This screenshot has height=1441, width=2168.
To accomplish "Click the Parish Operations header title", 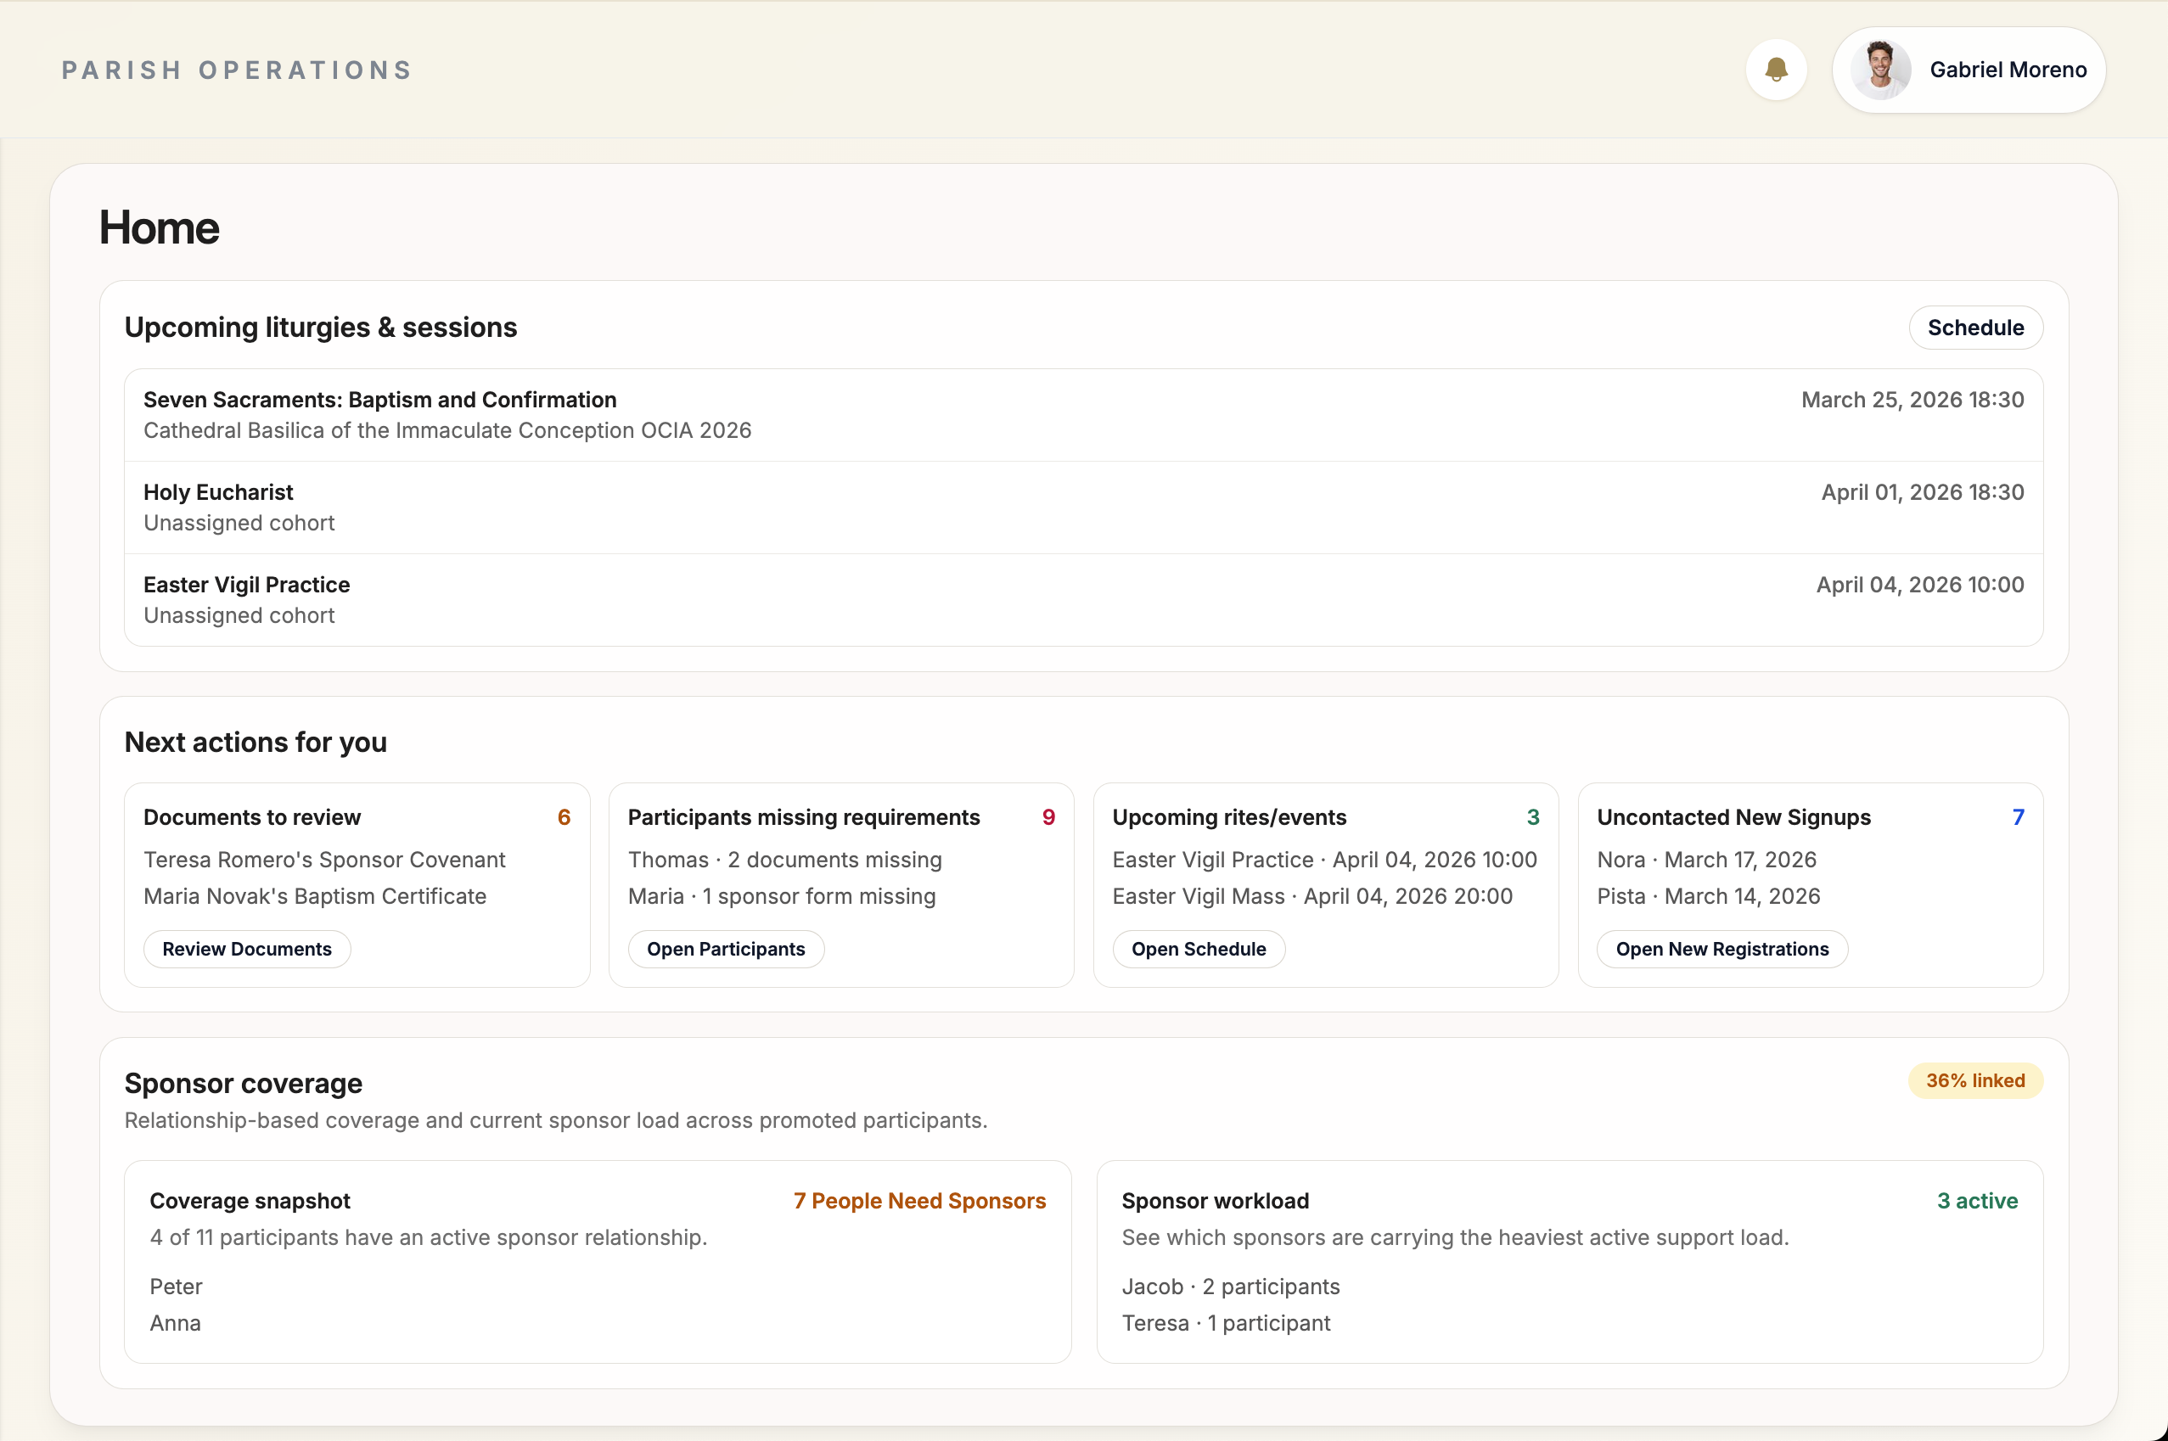I will pyautogui.click(x=237, y=70).
